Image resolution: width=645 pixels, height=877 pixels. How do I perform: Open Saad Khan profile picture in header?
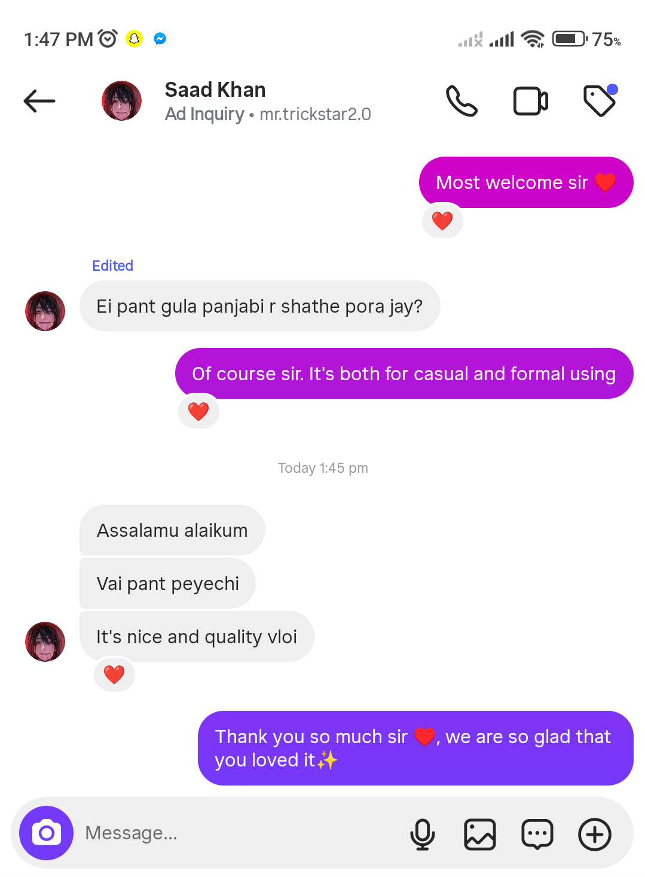[x=122, y=101]
